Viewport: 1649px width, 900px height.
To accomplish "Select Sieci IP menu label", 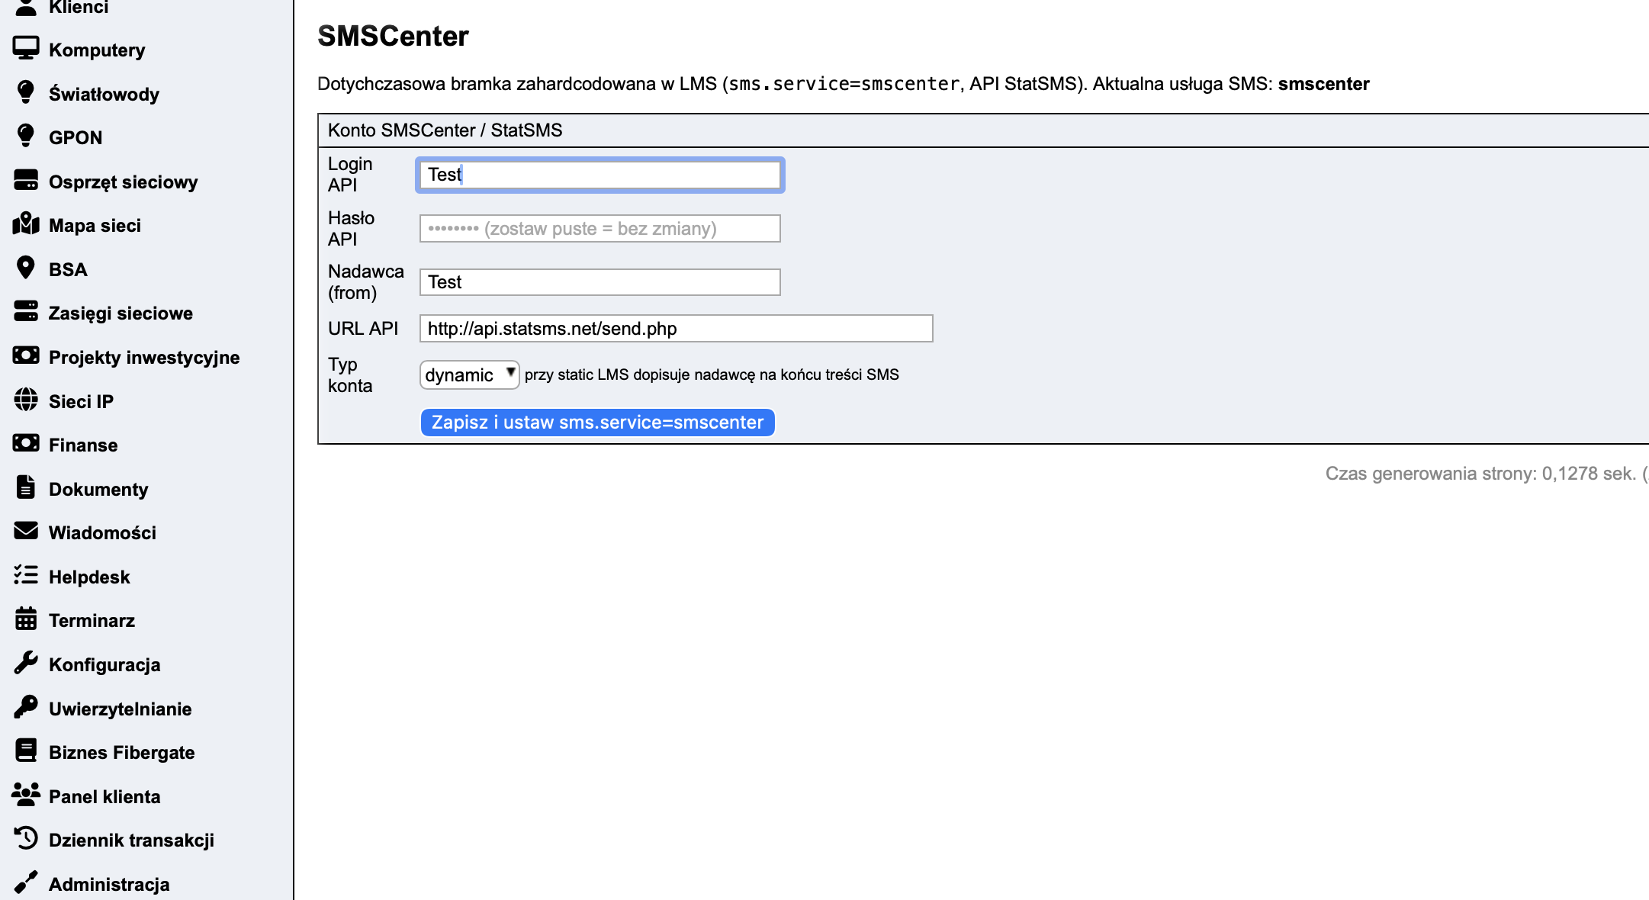I will coord(81,401).
